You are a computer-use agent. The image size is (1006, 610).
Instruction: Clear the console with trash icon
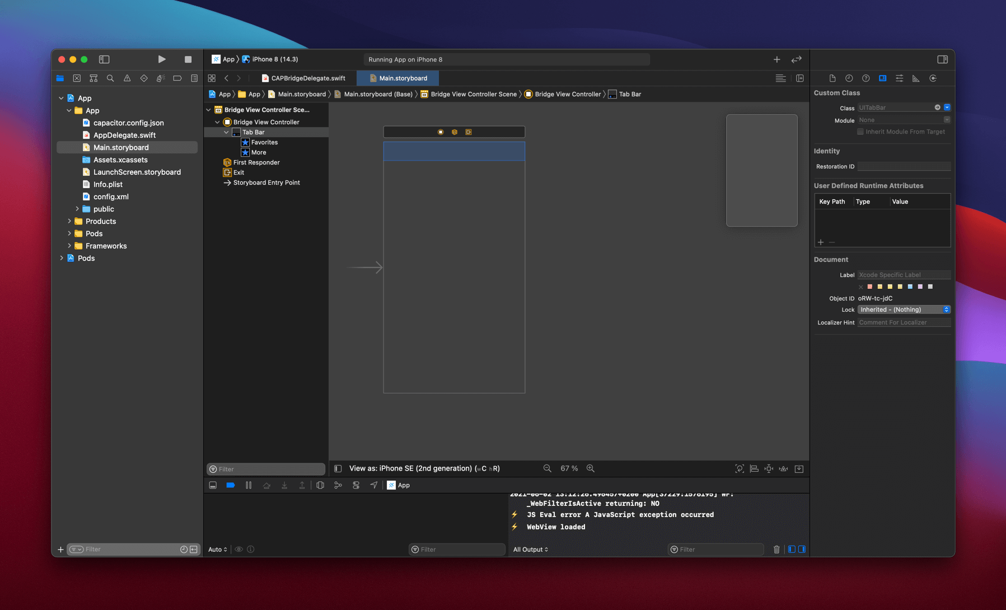776,550
